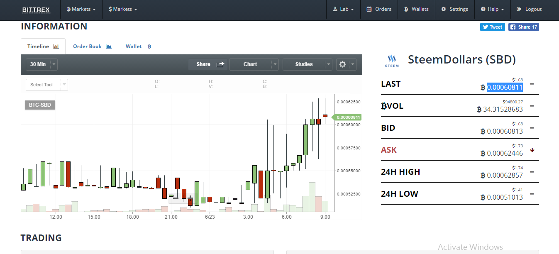559x254 pixels.
Task: Click the 0.00057500 price axis label
Action: (x=349, y=148)
